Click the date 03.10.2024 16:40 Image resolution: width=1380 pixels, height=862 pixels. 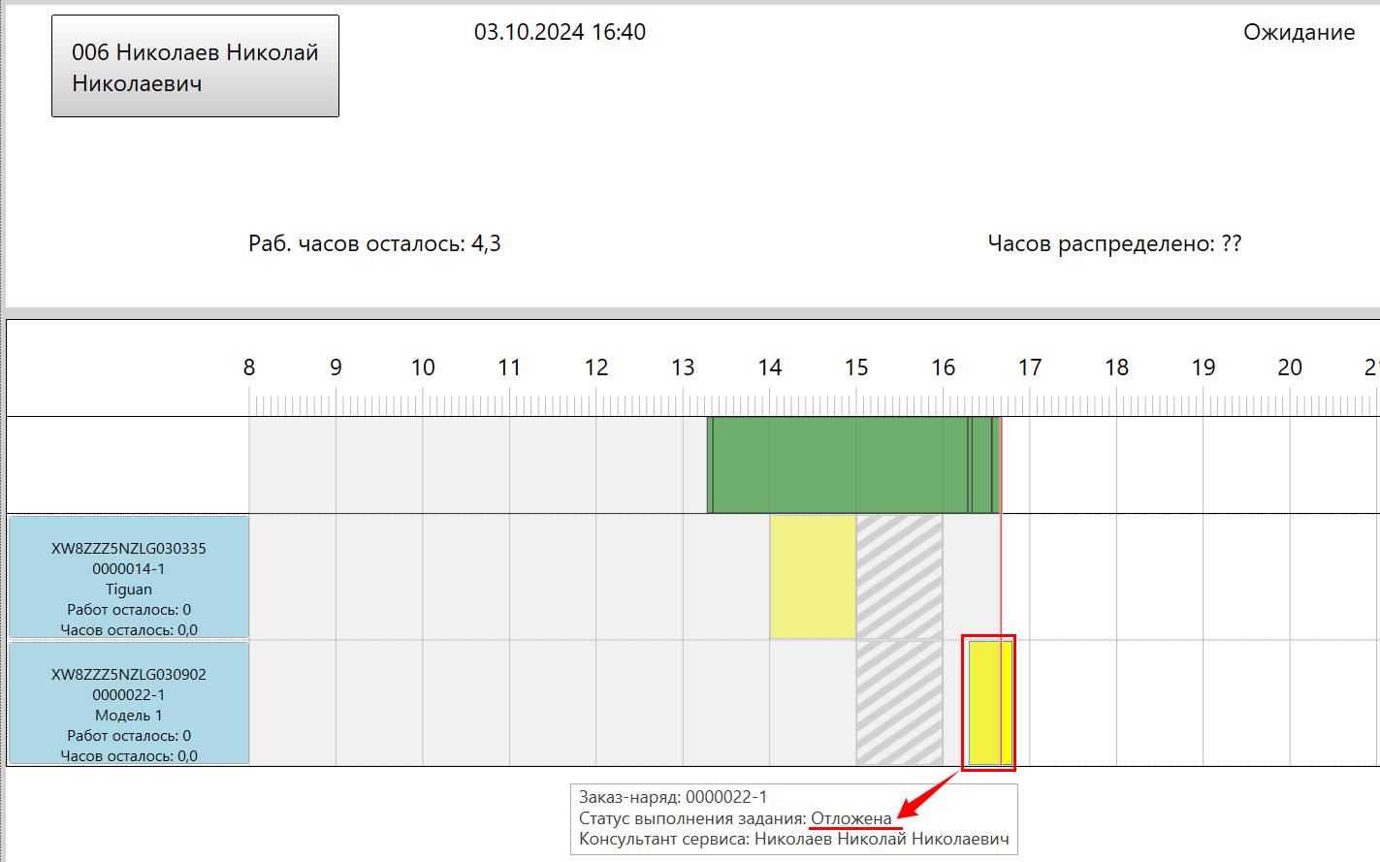pyautogui.click(x=560, y=32)
